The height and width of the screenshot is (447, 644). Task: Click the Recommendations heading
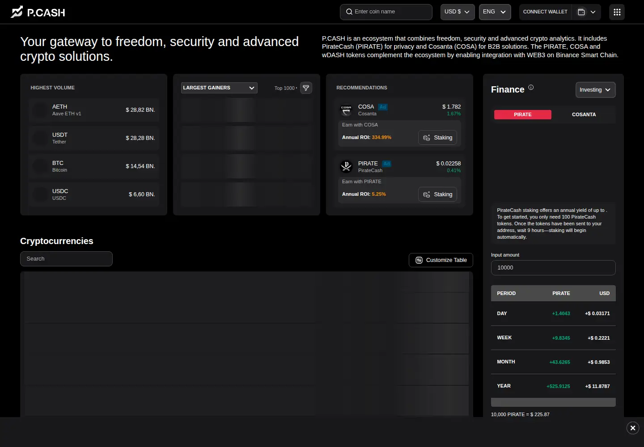(362, 88)
